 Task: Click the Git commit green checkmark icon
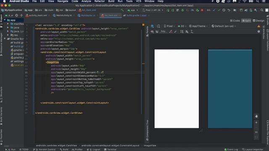(x=219, y=10)
